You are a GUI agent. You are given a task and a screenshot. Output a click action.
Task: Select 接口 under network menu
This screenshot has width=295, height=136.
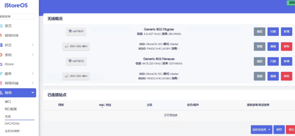[8, 102]
